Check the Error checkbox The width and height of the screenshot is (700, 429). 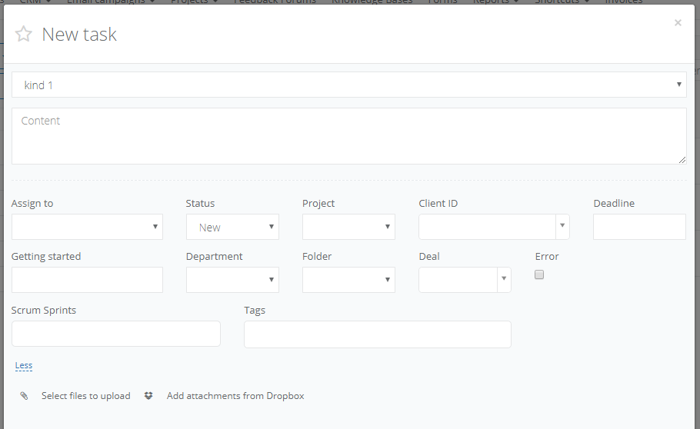click(x=539, y=274)
